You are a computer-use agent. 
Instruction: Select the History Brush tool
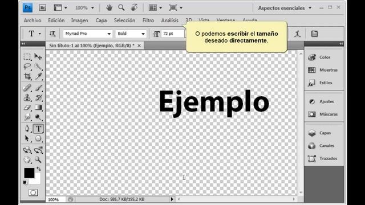pyautogui.click(x=38, y=97)
